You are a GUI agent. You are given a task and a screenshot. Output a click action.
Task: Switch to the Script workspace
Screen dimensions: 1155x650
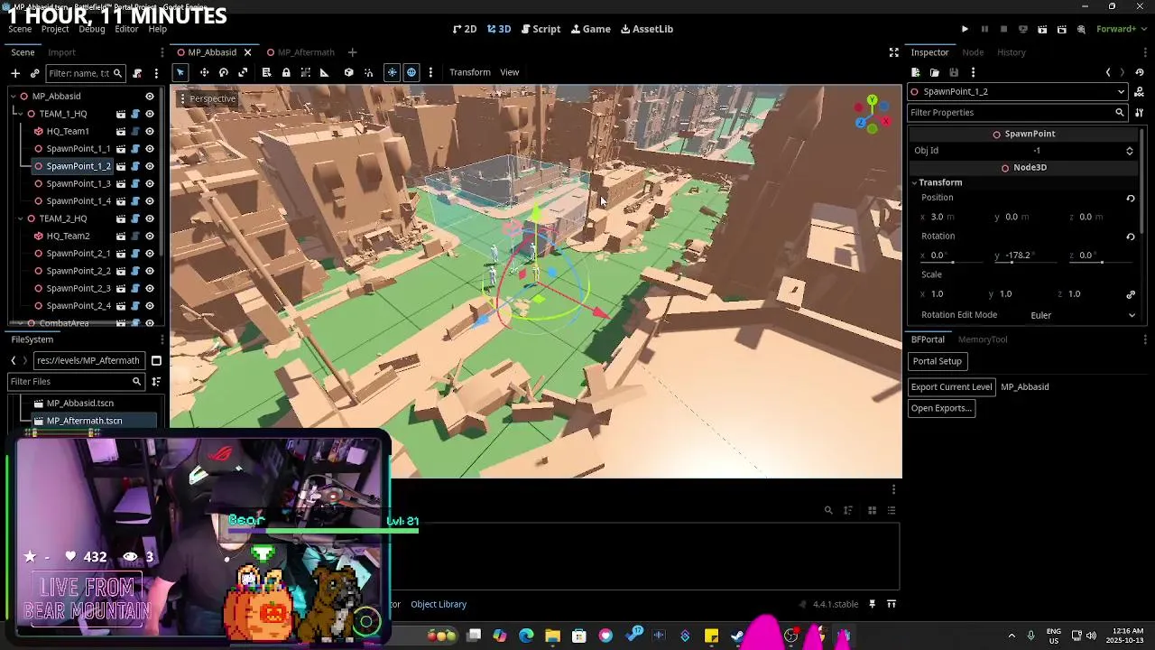click(x=541, y=29)
